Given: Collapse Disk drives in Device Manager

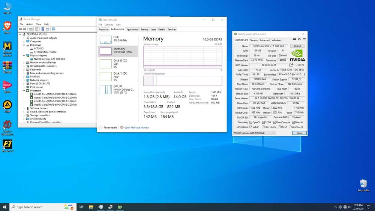Looking at the screenshot, I should 24,45.
